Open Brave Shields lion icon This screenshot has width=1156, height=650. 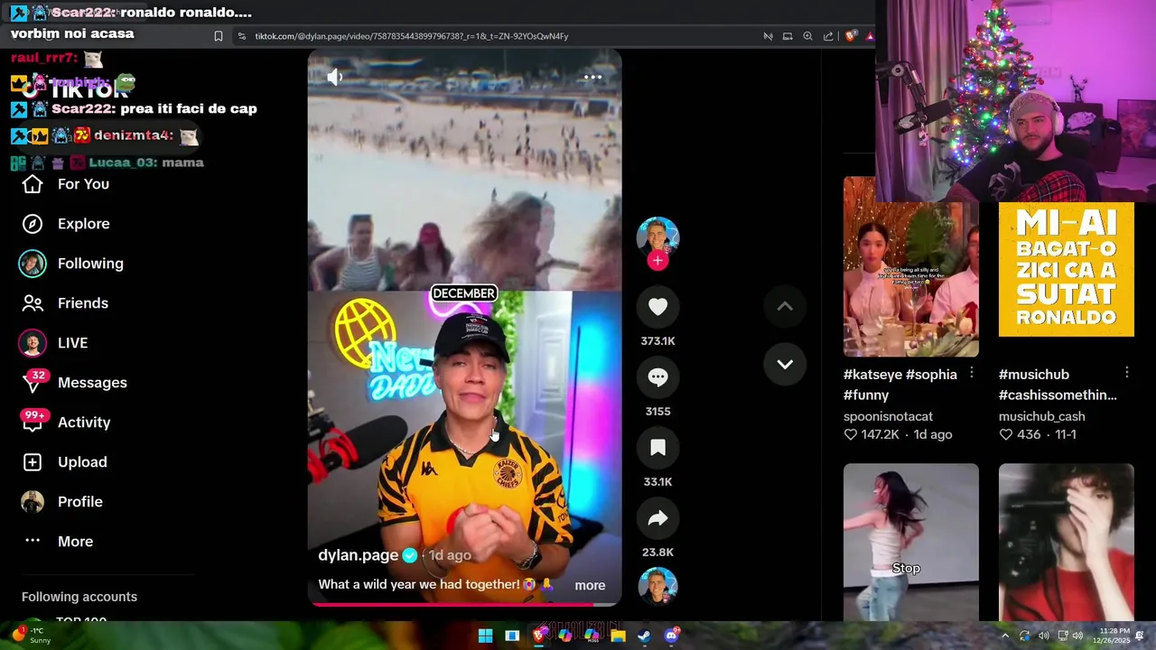(x=850, y=36)
